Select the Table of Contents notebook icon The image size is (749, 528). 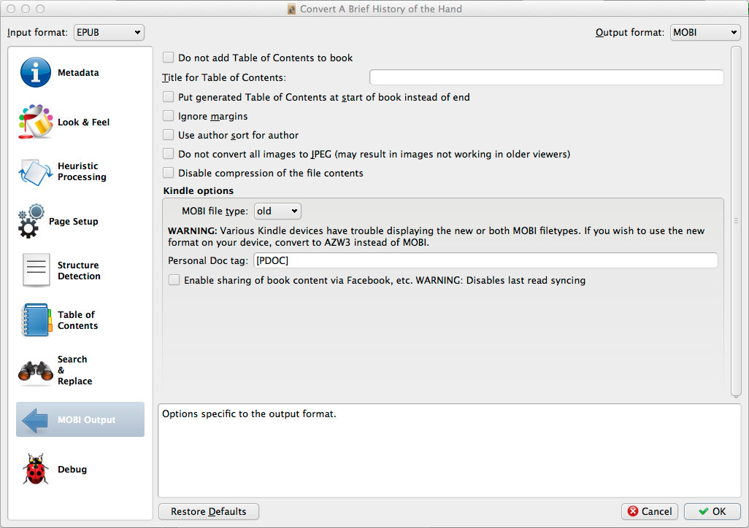tap(36, 320)
